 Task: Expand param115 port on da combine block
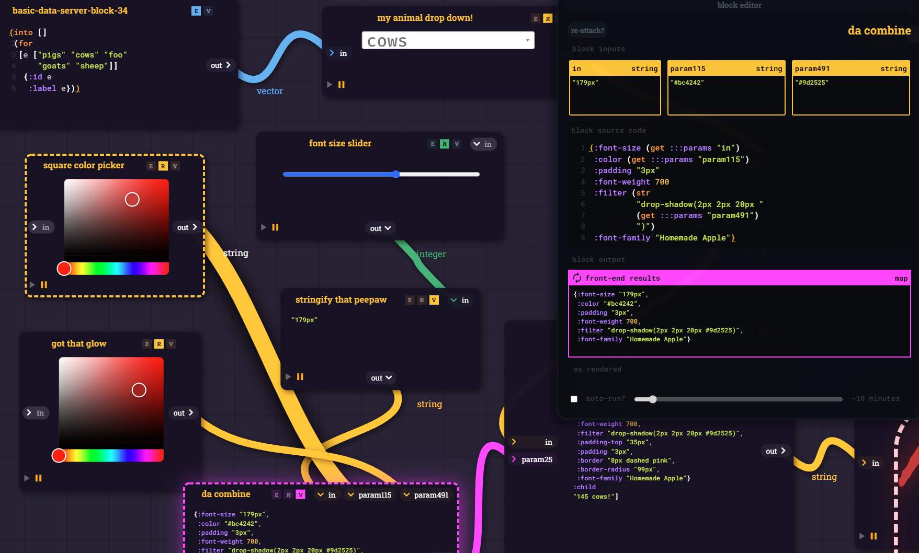pyautogui.click(x=370, y=495)
